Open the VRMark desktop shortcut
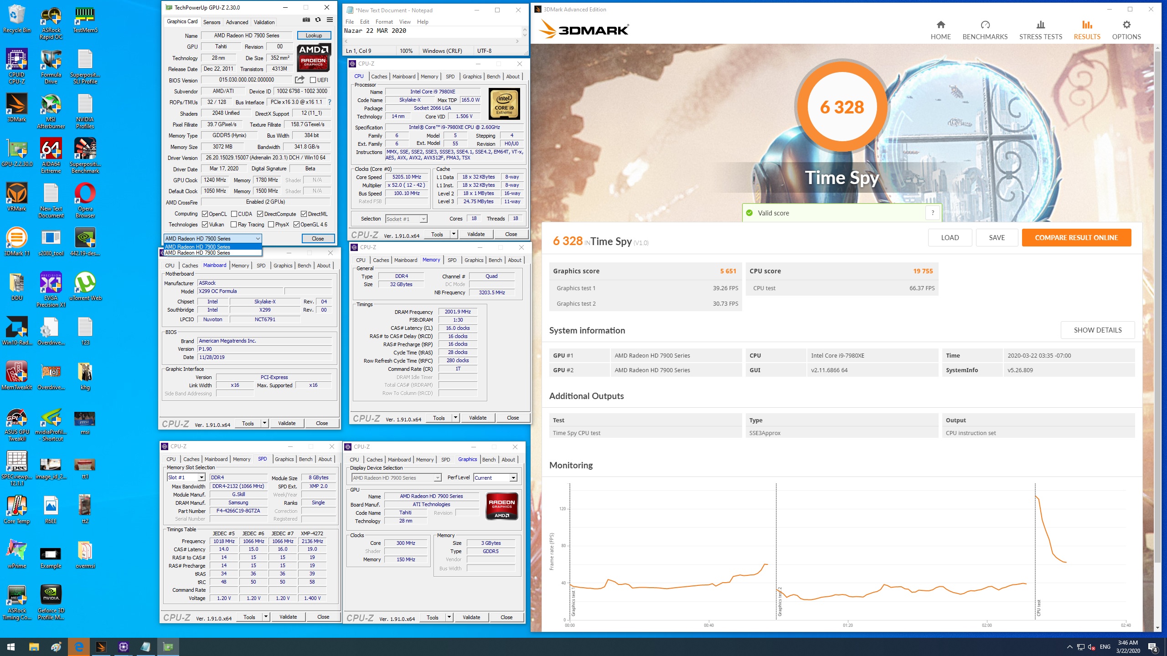The width and height of the screenshot is (1167, 656). 17,197
